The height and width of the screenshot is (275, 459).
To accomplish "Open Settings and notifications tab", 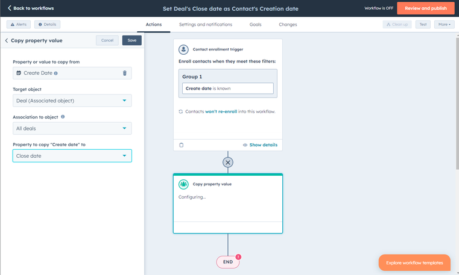I will [206, 25].
